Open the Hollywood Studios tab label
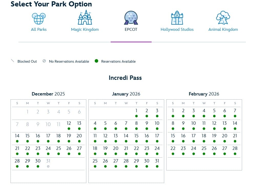 click(x=177, y=30)
